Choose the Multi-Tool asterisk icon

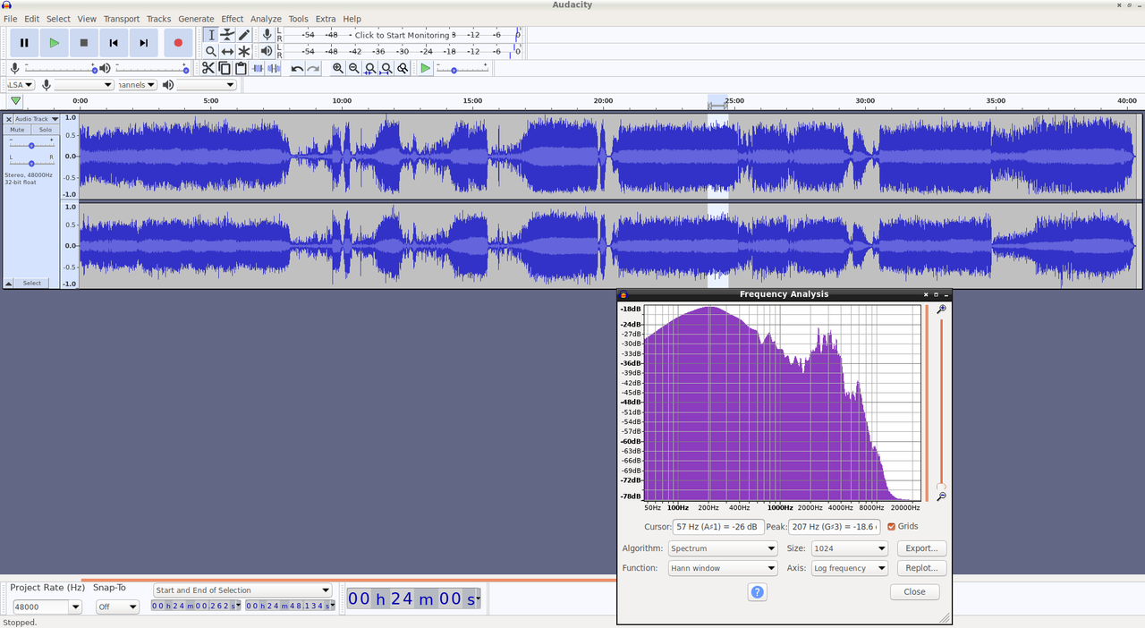point(243,52)
